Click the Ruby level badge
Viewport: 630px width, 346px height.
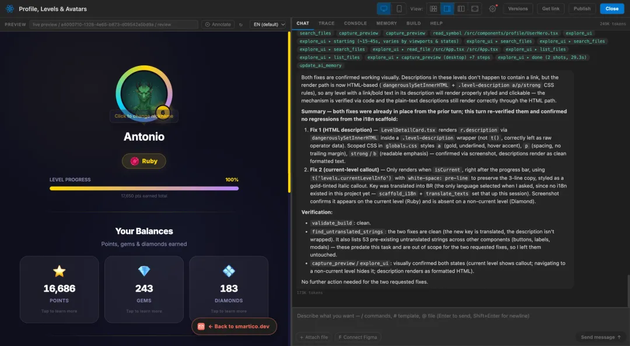pyautogui.click(x=144, y=161)
